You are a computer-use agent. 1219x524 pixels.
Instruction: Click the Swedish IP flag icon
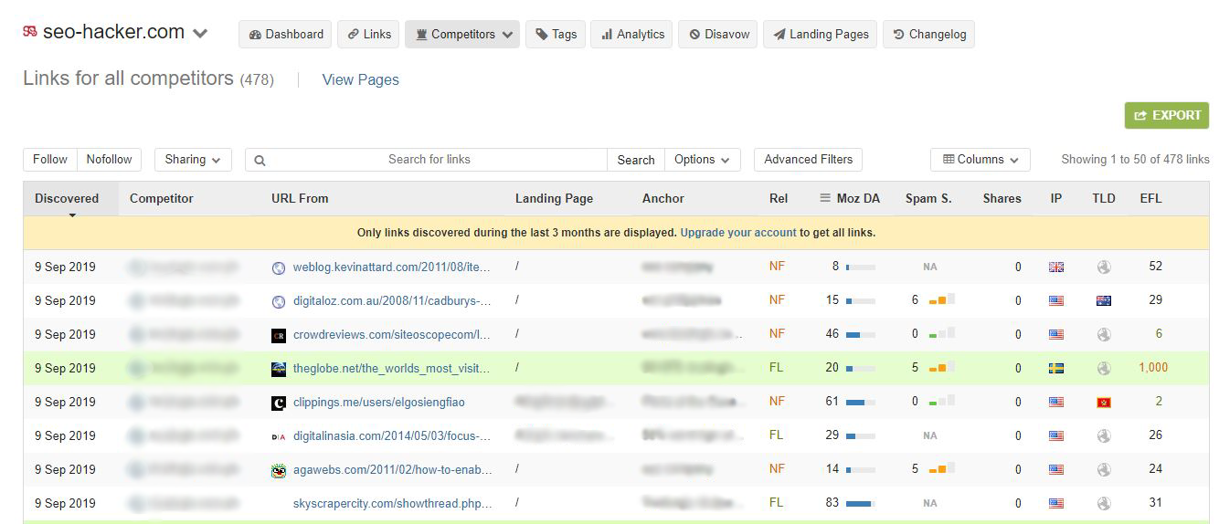[1056, 369]
